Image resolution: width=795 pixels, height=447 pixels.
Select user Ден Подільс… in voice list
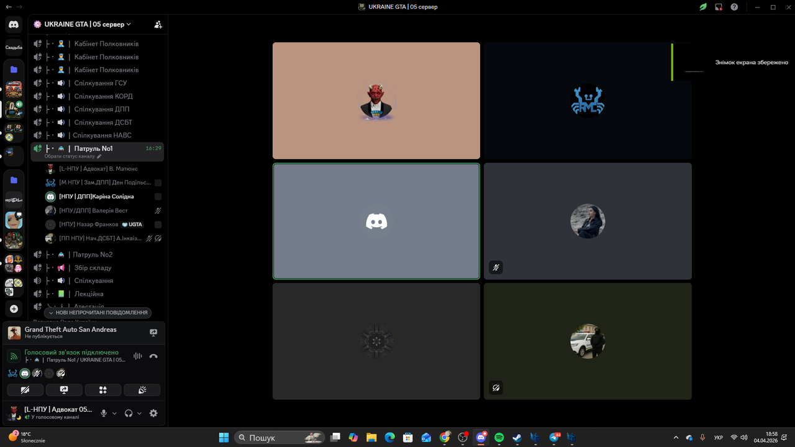[x=103, y=183]
